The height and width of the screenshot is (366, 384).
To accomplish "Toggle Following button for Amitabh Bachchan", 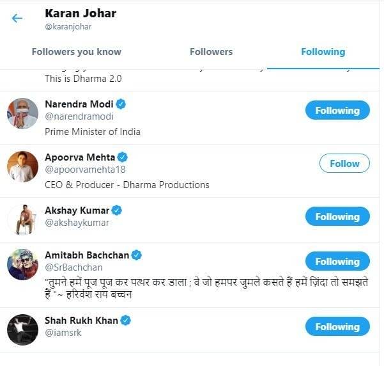I will 337,262.
